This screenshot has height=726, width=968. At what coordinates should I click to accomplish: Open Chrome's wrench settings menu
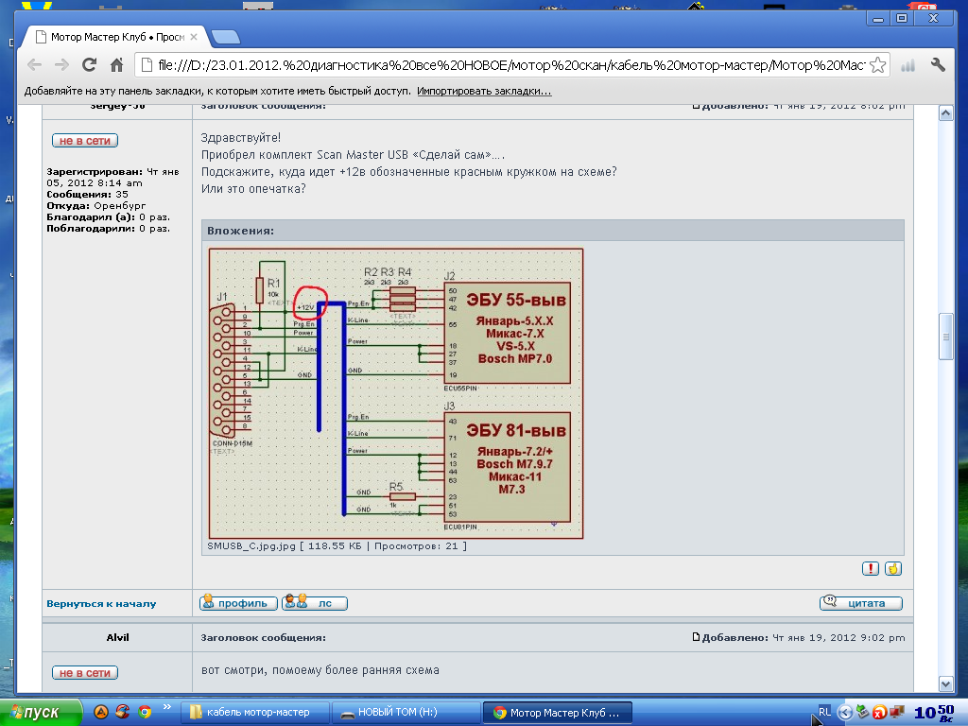938,65
